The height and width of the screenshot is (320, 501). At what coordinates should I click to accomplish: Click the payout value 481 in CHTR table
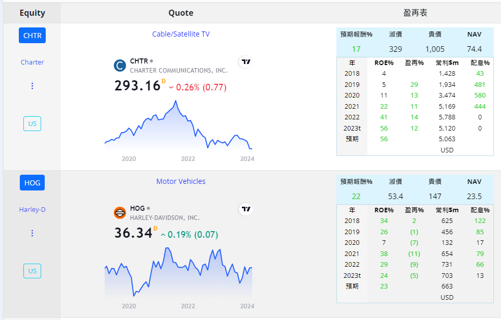click(480, 85)
